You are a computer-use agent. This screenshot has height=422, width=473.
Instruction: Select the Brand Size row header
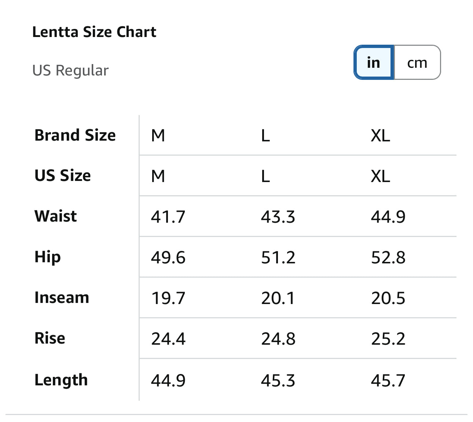pos(75,135)
